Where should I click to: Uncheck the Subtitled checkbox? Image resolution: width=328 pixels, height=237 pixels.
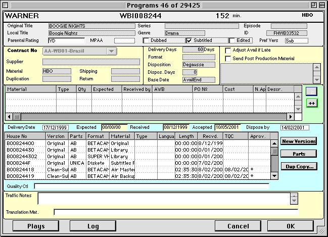click(189, 40)
